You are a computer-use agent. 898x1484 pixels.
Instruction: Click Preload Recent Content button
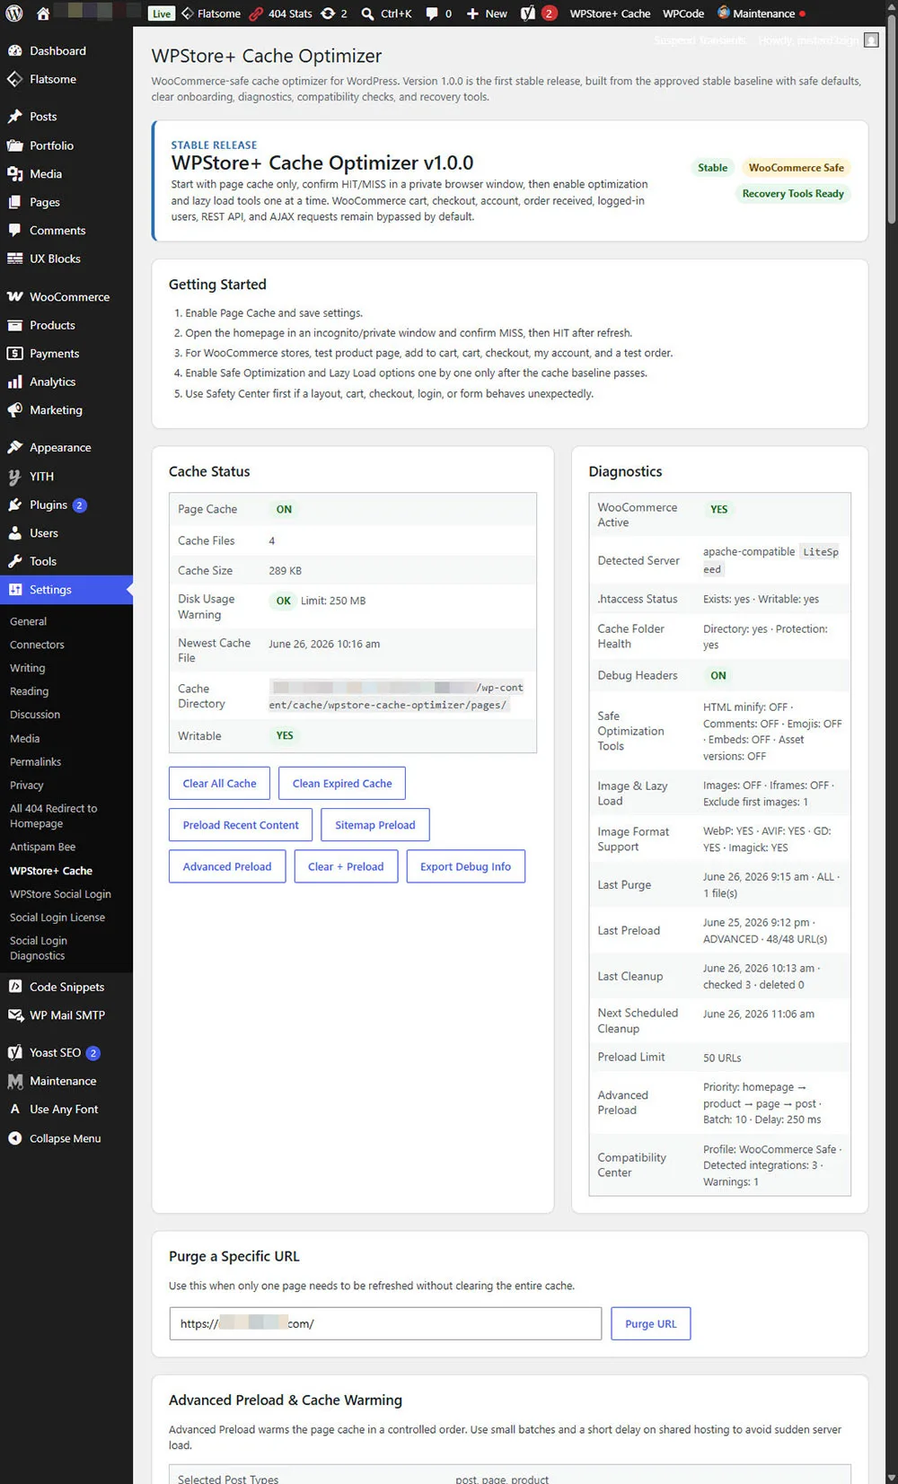pyautogui.click(x=241, y=825)
